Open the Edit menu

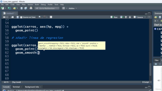click(x=7, y=5)
